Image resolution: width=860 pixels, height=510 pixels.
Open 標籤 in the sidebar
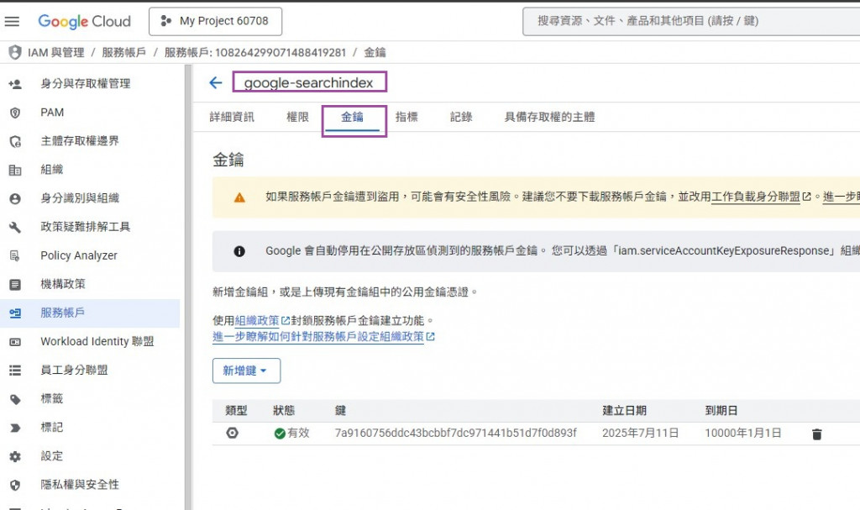click(51, 398)
